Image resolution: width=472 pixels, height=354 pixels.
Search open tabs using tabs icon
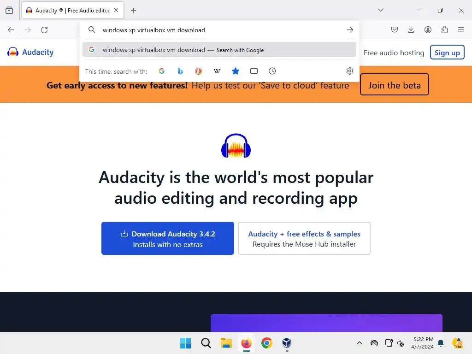(x=254, y=71)
